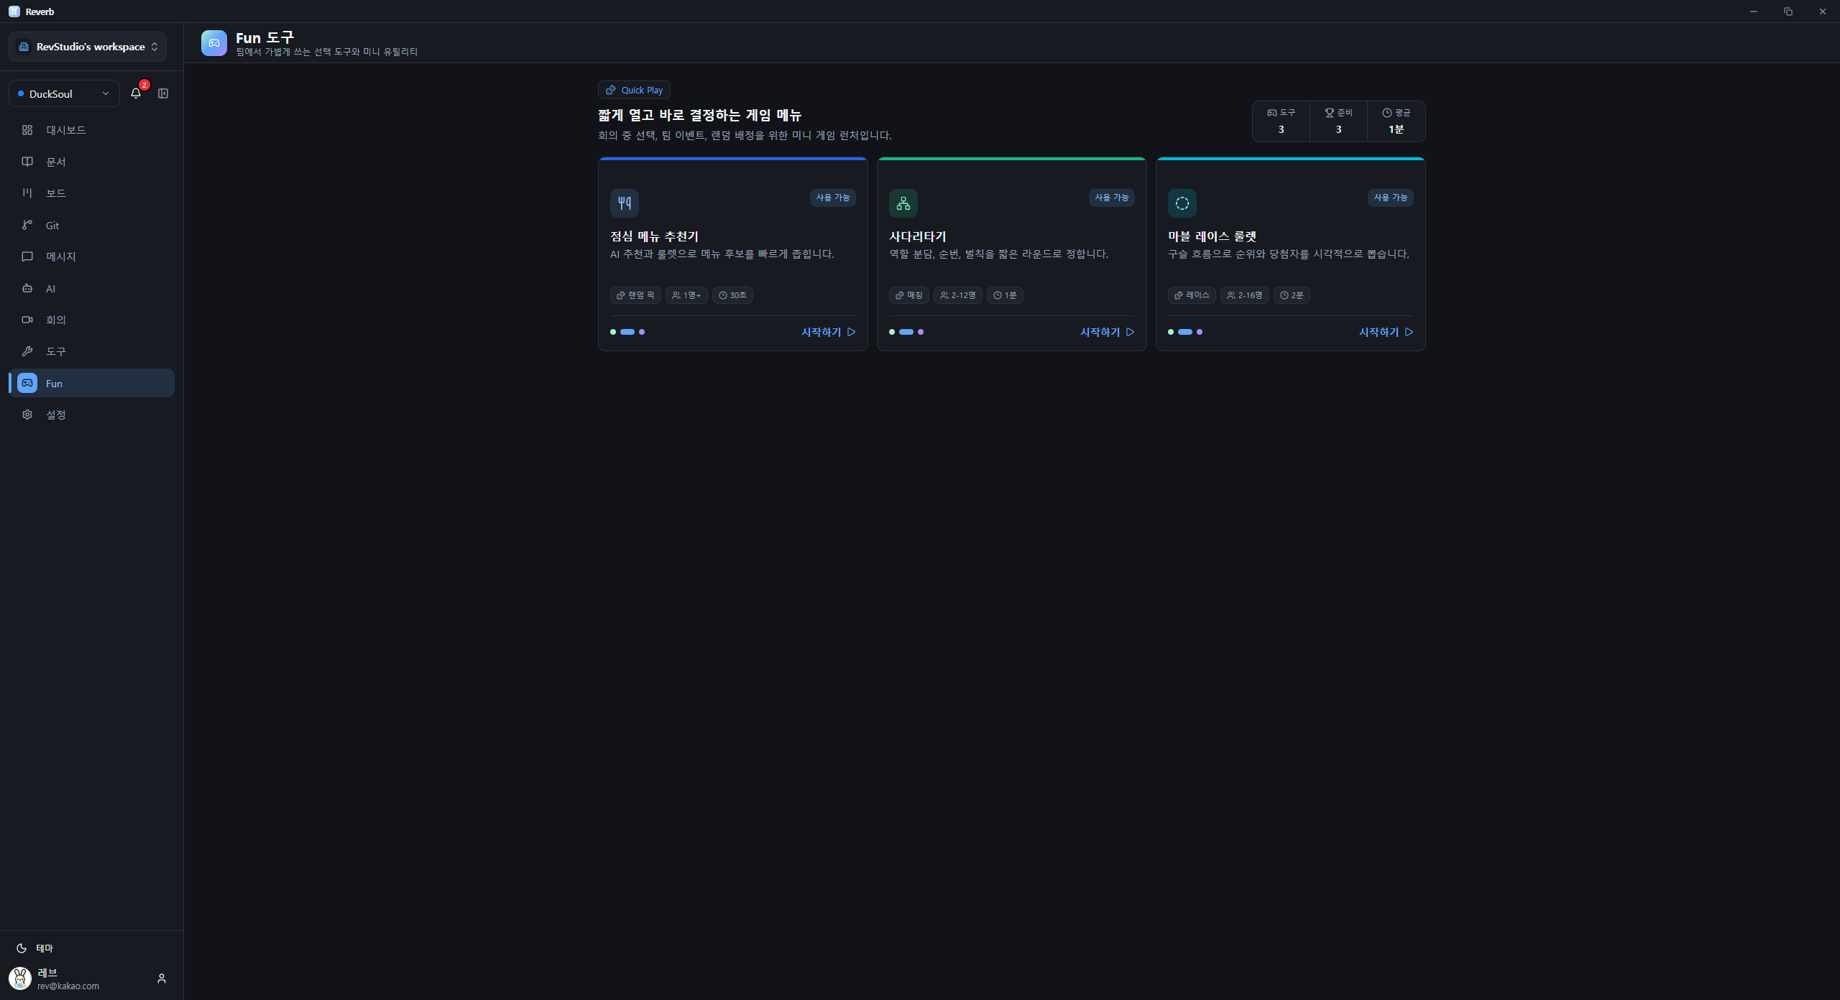The height and width of the screenshot is (1000, 1840).
Task: Click the Quick Play badge
Action: 634,90
